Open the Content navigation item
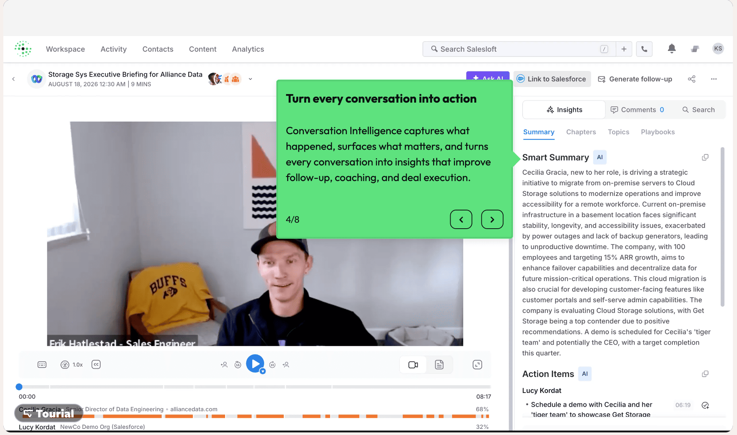This screenshot has width=737, height=435. [202, 49]
